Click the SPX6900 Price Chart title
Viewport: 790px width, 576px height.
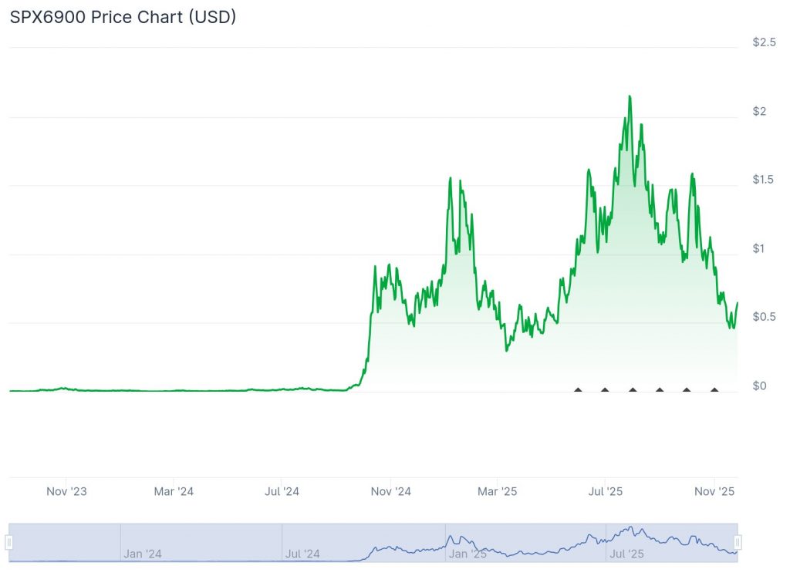(123, 17)
